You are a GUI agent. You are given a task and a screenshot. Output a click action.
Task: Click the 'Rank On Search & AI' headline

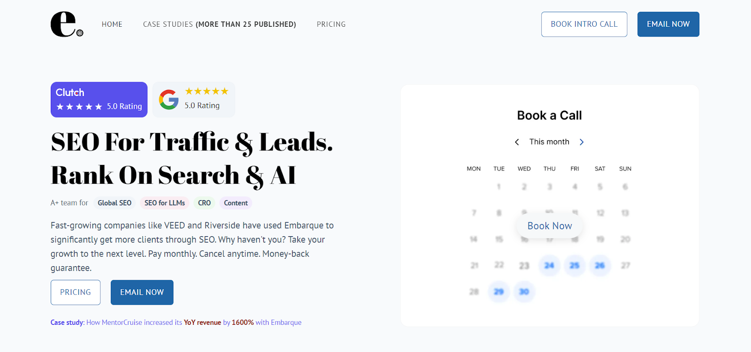click(x=173, y=176)
